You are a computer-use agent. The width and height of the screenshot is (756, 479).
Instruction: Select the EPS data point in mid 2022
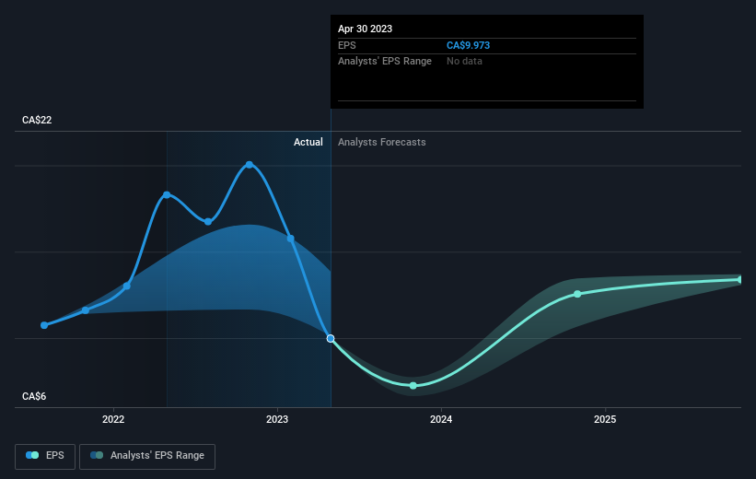(x=167, y=195)
